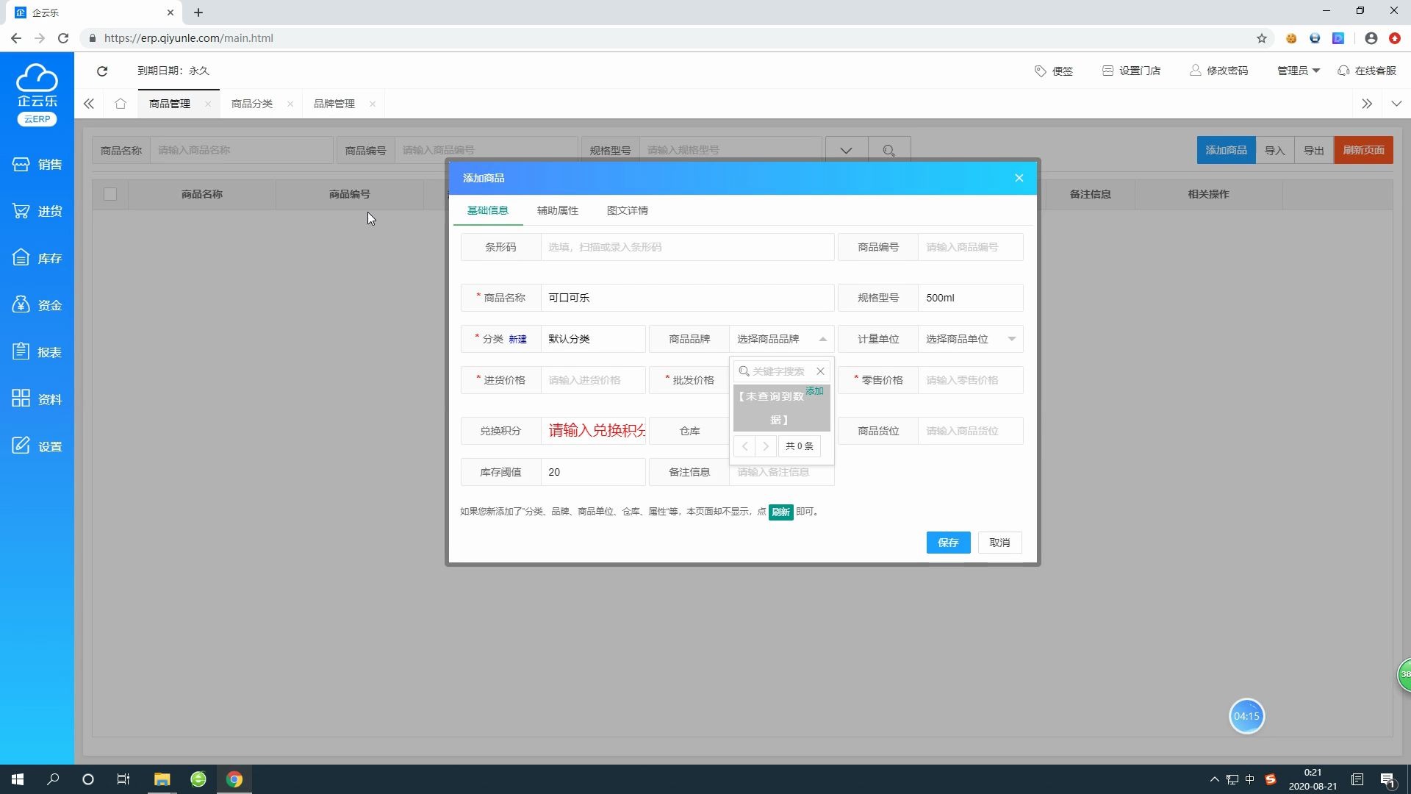This screenshot has height=794, width=1411.
Task: Open Task View on the taskbar
Action: tap(123, 779)
